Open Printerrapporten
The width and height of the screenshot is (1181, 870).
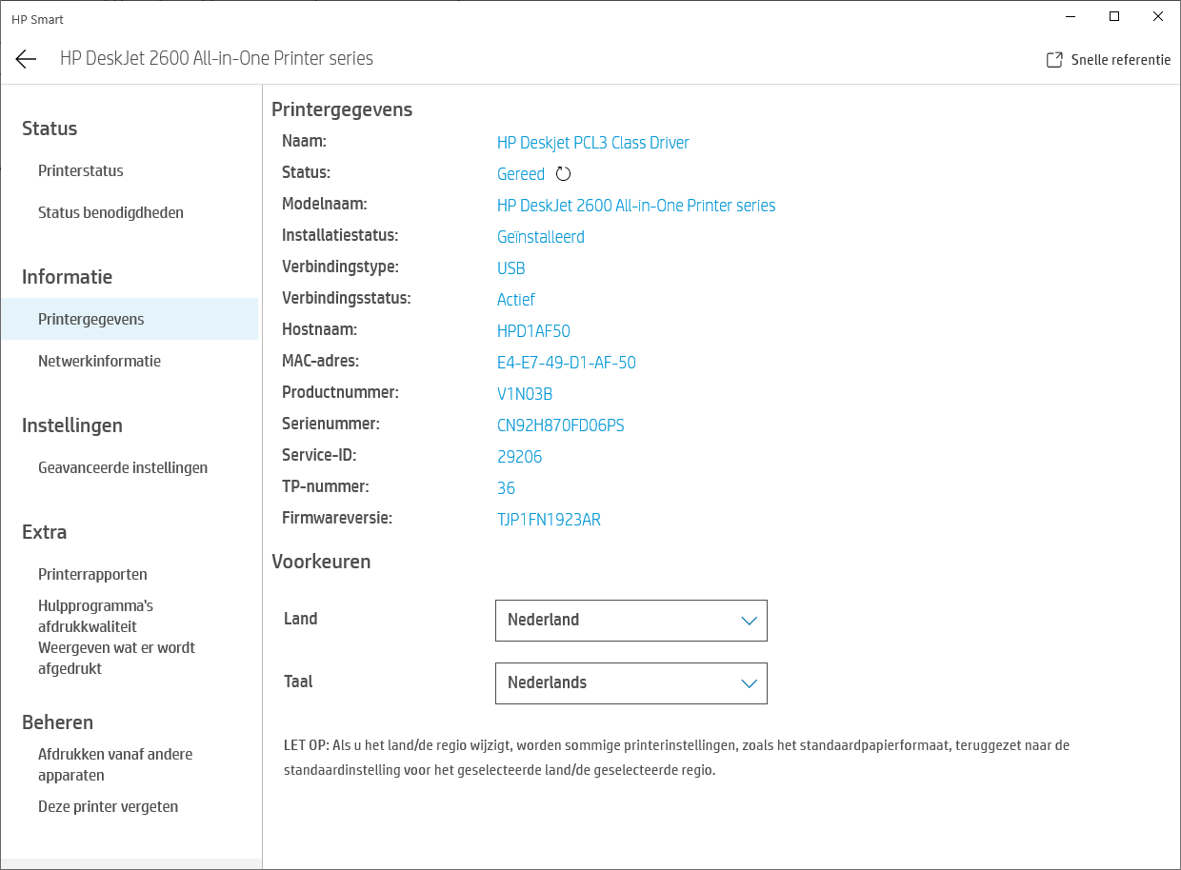point(92,575)
